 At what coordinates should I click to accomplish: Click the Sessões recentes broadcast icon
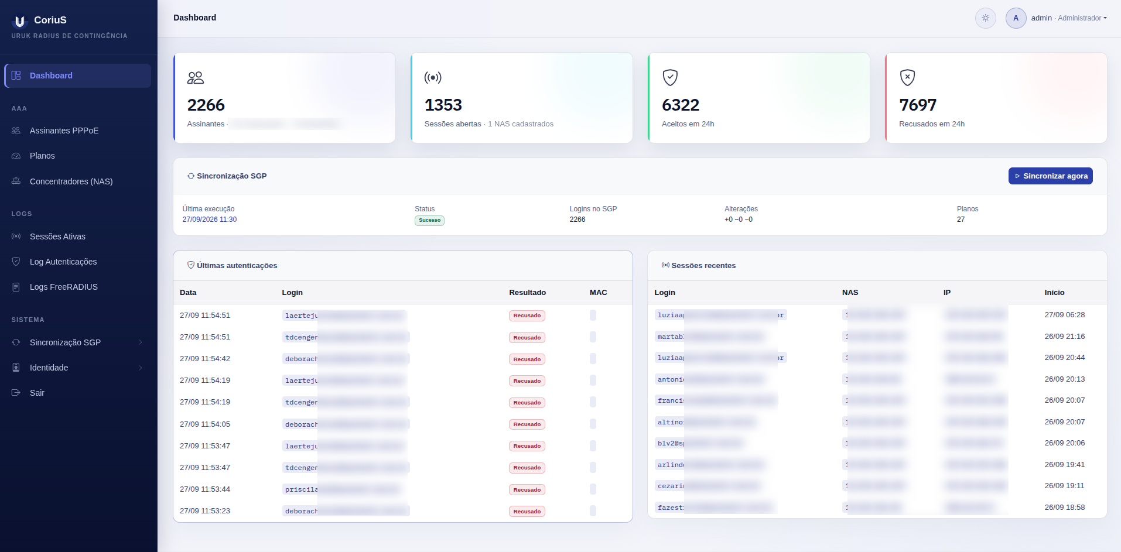(x=665, y=265)
